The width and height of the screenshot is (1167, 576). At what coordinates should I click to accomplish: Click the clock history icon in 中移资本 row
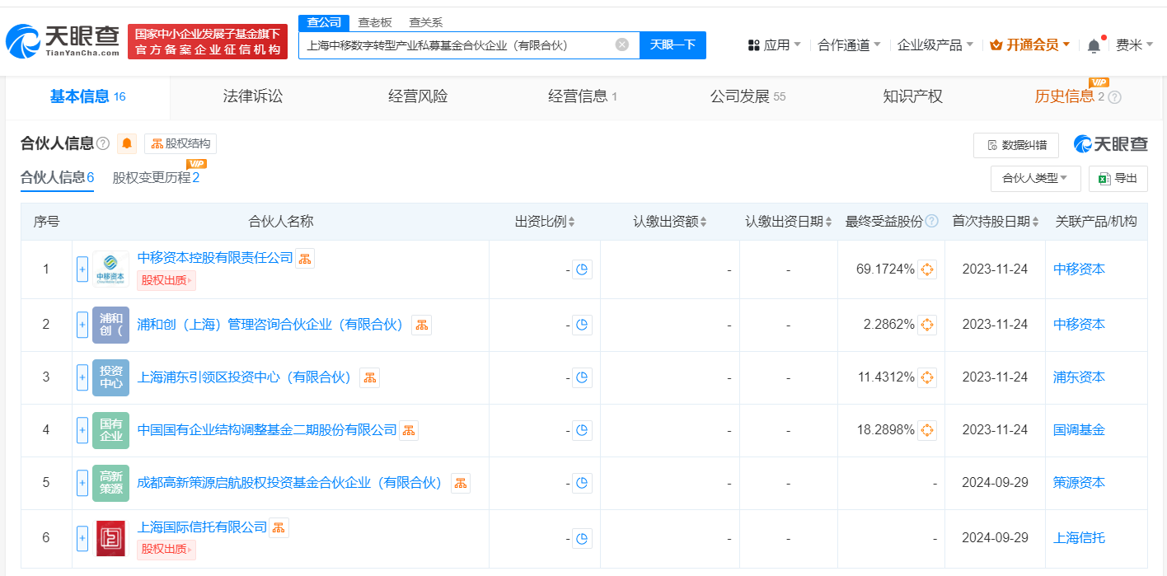pos(583,269)
